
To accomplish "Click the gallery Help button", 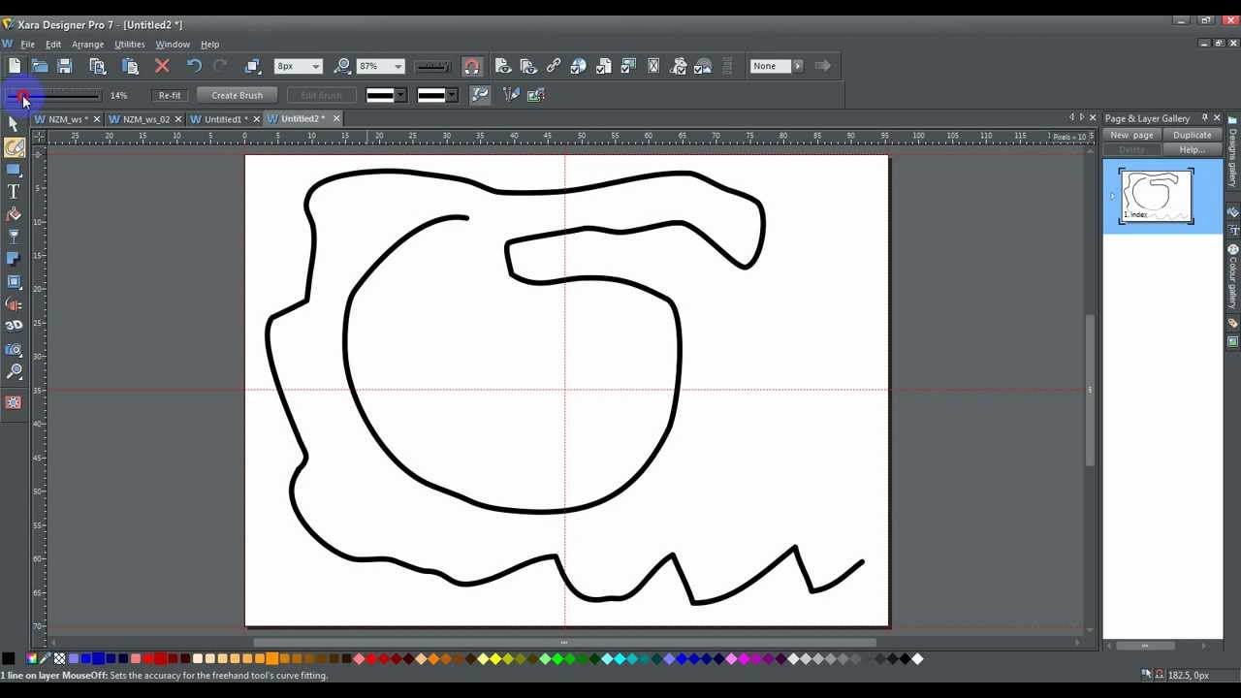I will [1192, 149].
